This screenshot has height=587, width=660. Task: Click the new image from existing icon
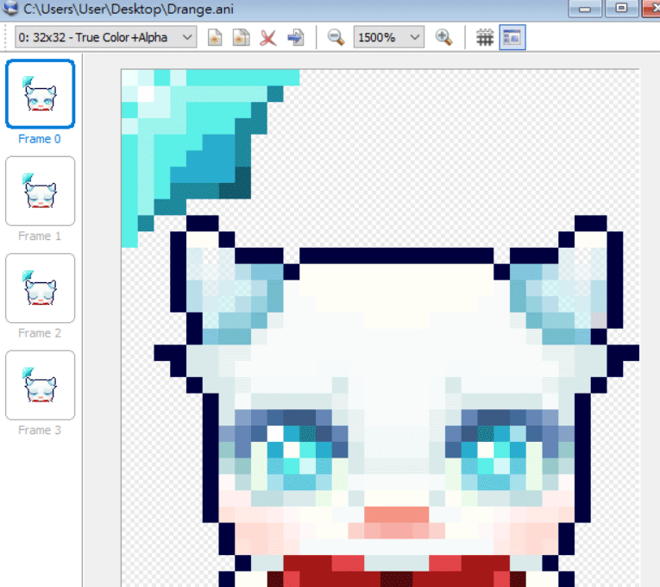coord(242,37)
